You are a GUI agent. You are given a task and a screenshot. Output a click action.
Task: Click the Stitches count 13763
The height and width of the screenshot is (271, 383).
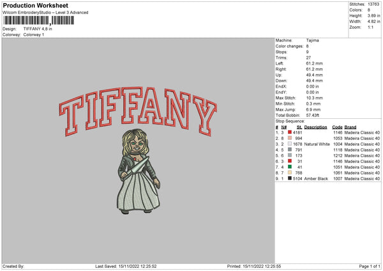[372, 3]
